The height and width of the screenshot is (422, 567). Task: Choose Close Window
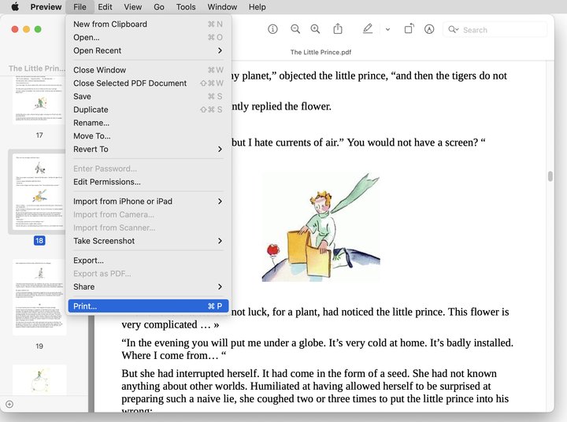tap(148, 70)
